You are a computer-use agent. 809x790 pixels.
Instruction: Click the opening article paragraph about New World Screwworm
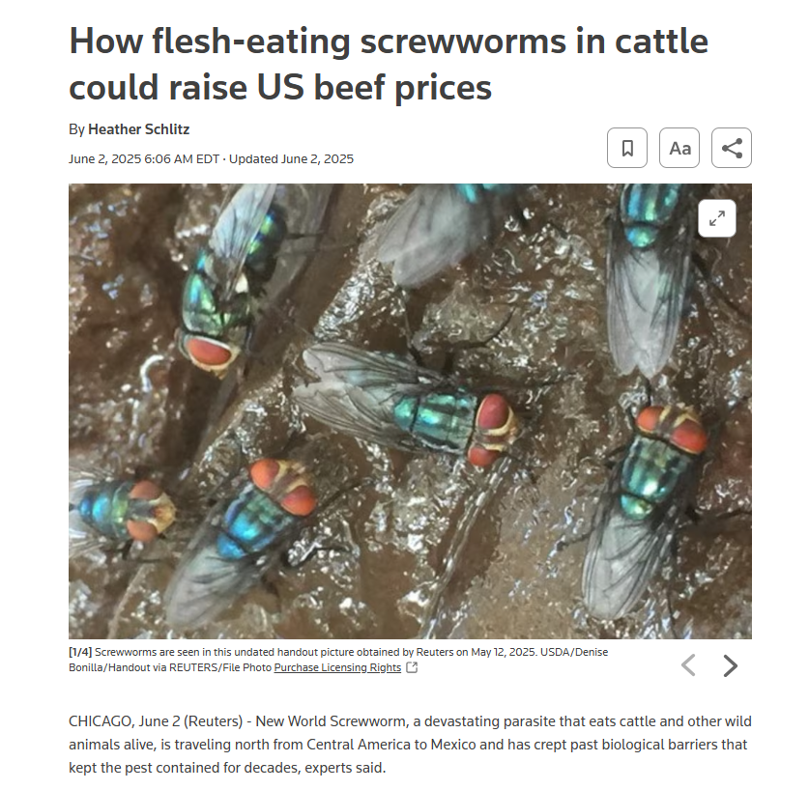pyautogui.click(x=410, y=744)
